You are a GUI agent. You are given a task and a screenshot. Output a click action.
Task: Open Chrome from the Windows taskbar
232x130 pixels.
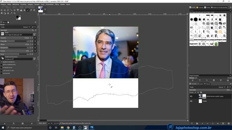point(68,127)
